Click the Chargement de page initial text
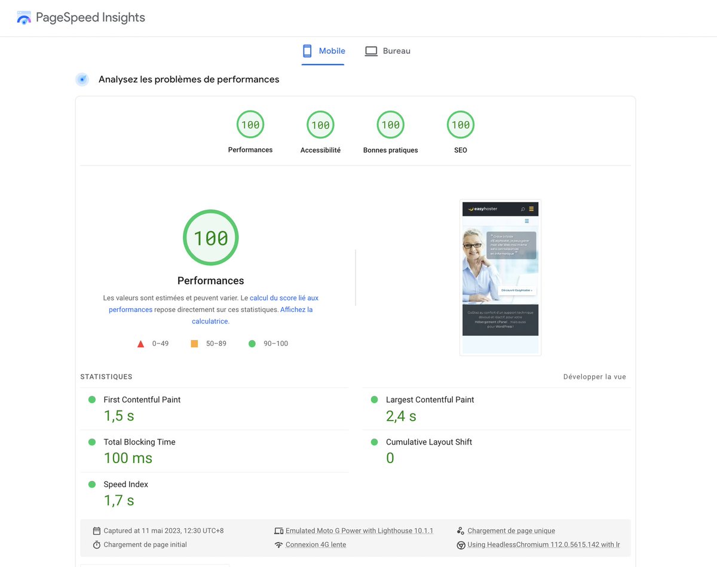 click(145, 545)
